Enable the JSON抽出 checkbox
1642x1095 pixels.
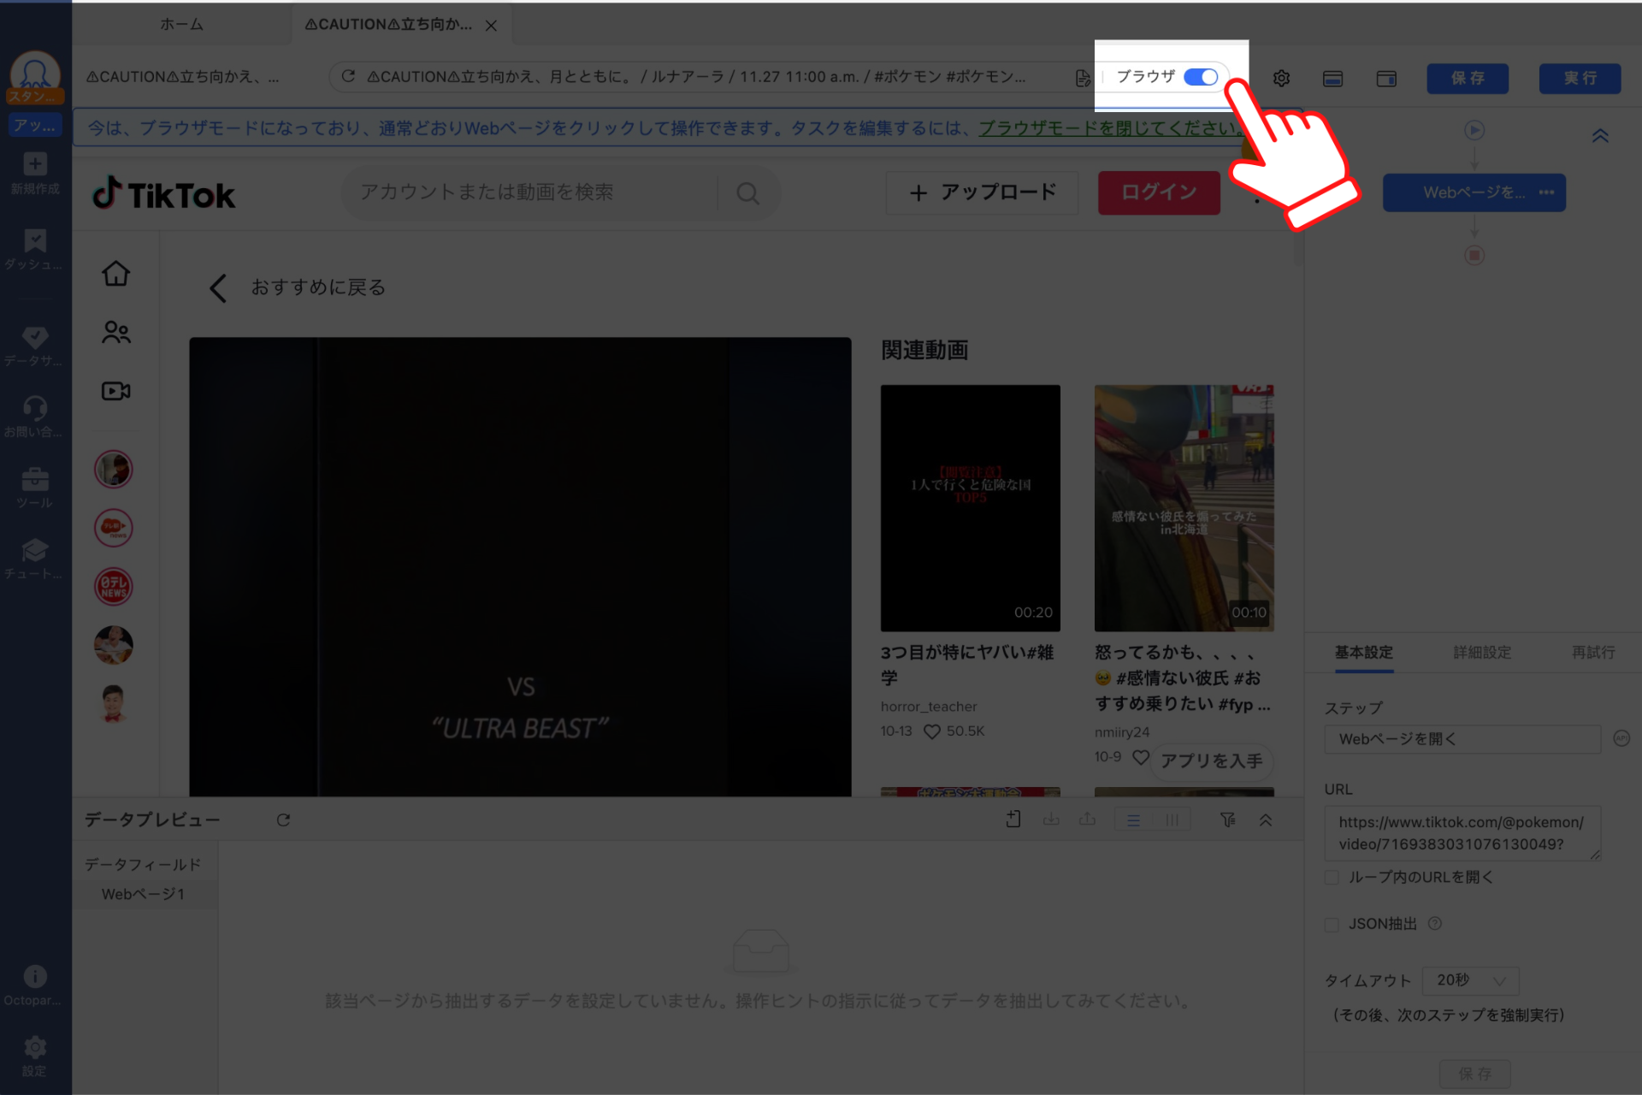1332,925
